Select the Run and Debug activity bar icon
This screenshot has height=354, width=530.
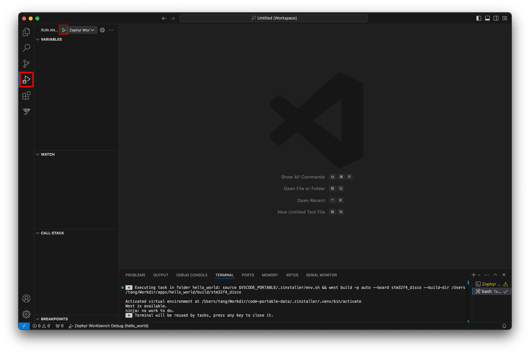(26, 79)
